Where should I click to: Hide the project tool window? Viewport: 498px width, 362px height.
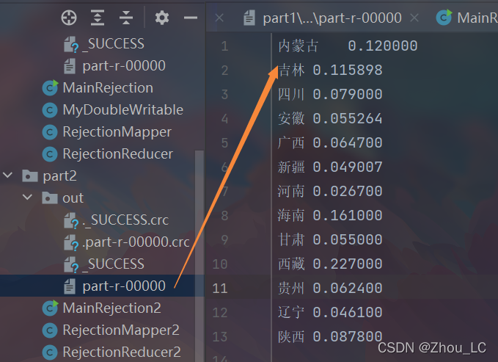tap(191, 18)
